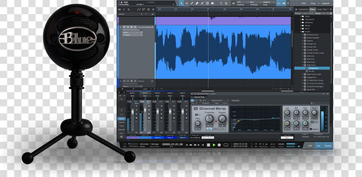Viewport: 362px width, 177px height.
Task: Expand the Mixing folder
Action: click(x=301, y=25)
